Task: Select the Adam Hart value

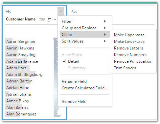Action: (16, 68)
